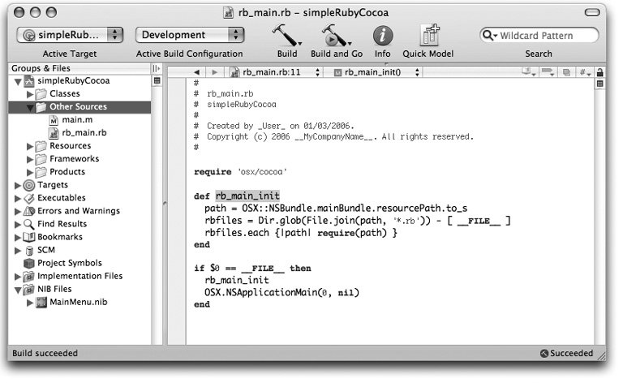Click the Succeeded build status indicator
Viewport: 623px width, 383px height.
tap(567, 354)
